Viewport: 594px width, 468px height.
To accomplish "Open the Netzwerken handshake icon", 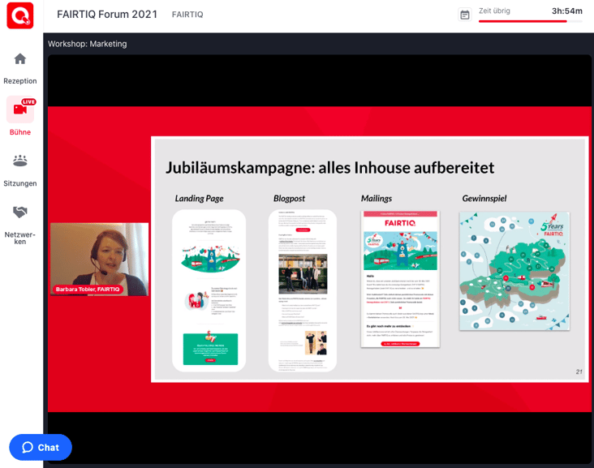I will (x=20, y=212).
